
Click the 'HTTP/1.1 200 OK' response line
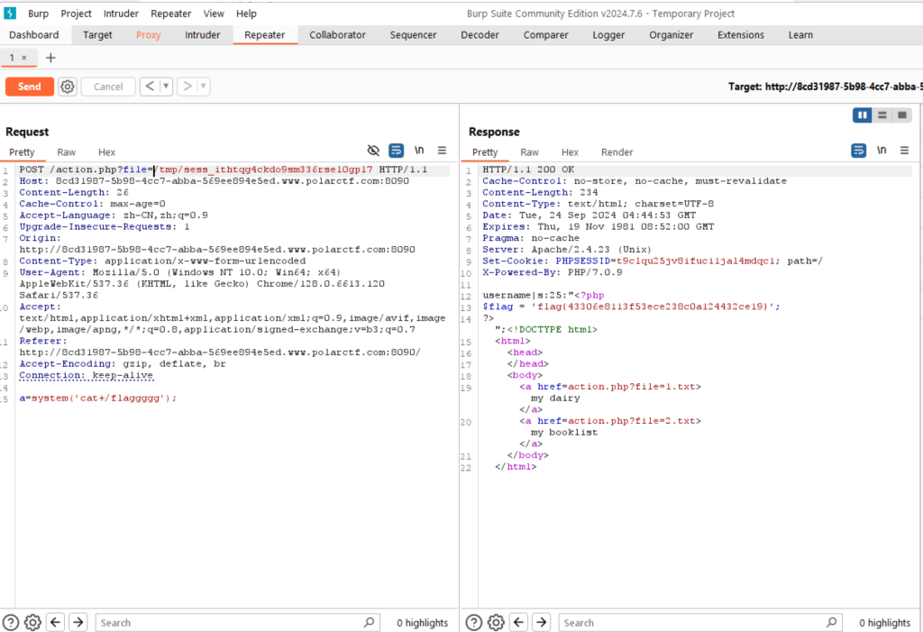(x=528, y=169)
